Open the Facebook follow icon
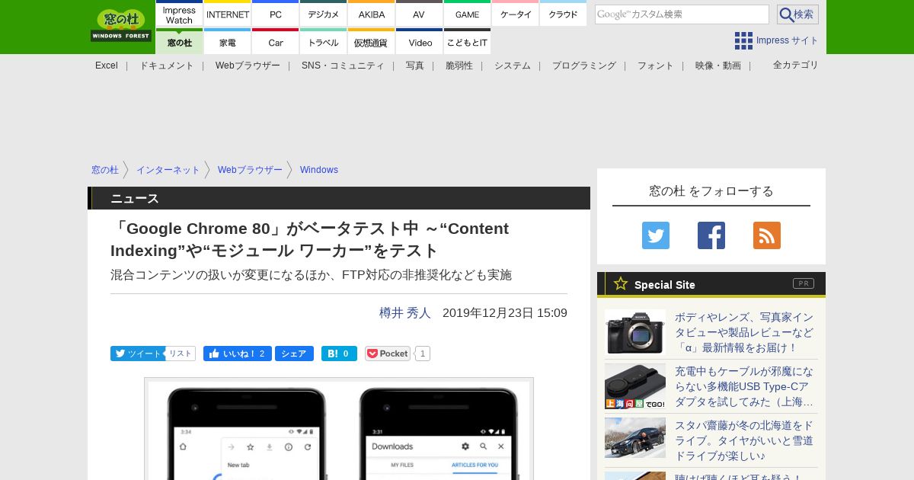This screenshot has width=914, height=480. tap(711, 235)
